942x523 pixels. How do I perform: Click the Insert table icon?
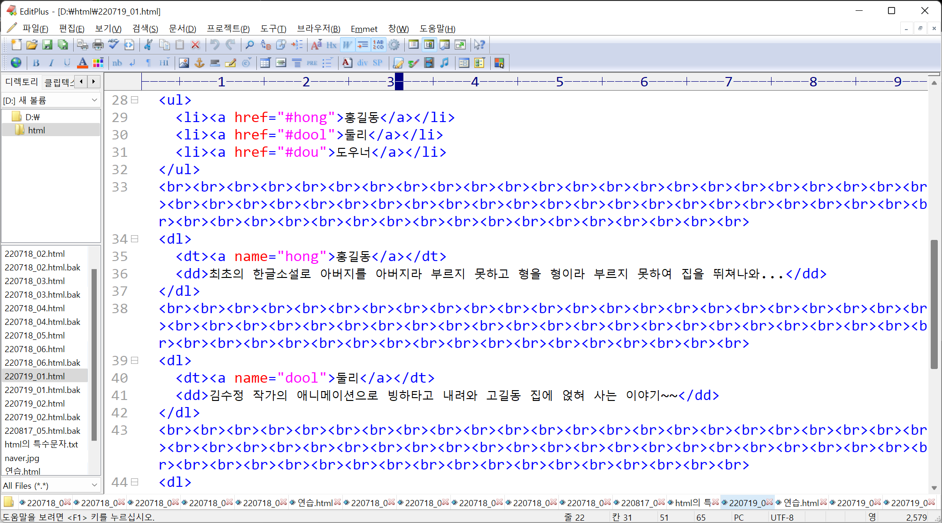(x=265, y=62)
